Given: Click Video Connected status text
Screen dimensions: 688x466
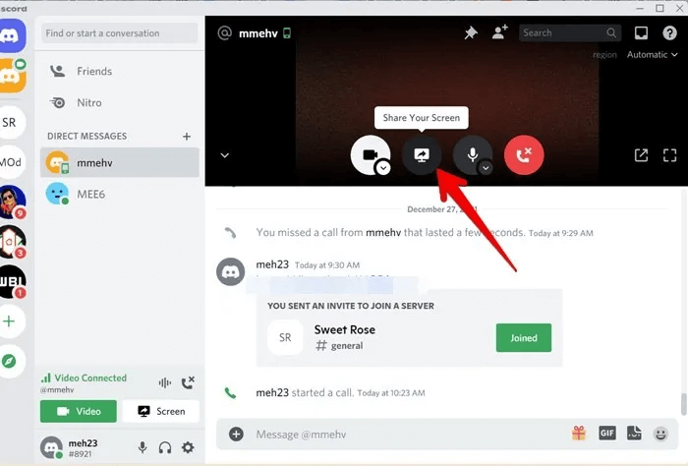Looking at the screenshot, I should (x=90, y=378).
